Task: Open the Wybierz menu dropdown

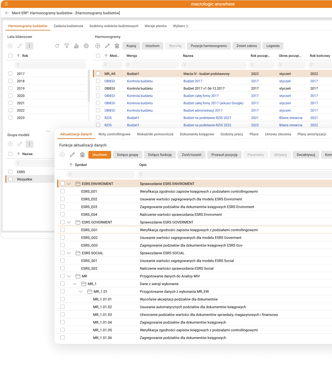Action: (x=181, y=26)
